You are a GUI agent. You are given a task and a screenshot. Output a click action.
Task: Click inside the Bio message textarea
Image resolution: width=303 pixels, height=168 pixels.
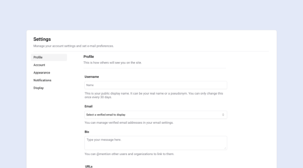pyautogui.click(x=156, y=143)
